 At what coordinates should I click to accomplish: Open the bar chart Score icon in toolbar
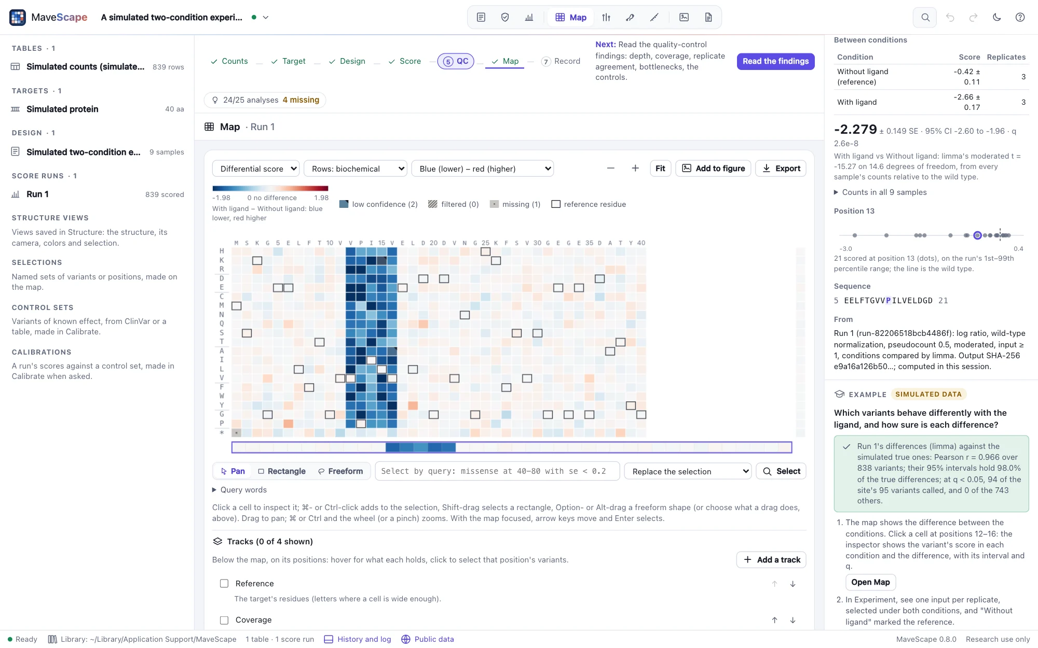point(529,17)
